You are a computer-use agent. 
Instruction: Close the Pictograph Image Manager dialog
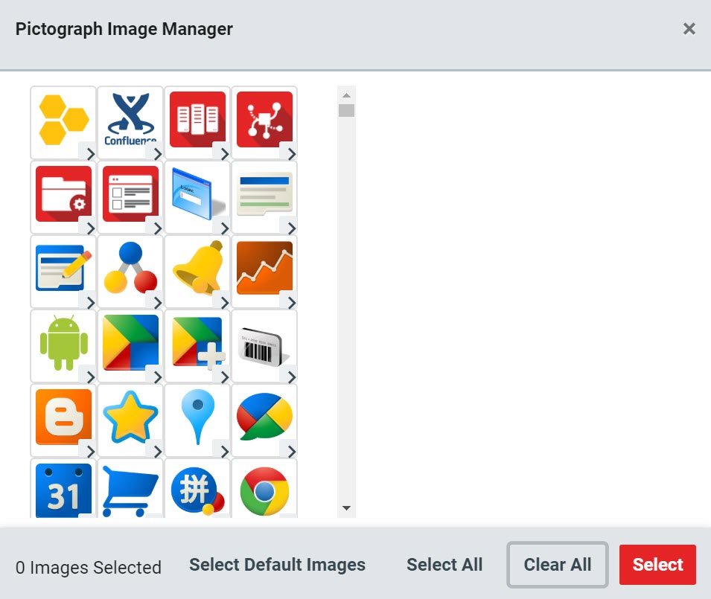(x=689, y=28)
